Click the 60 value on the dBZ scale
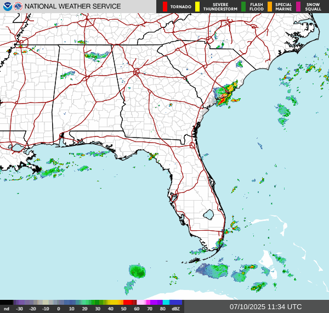The width and height of the screenshot is (329, 313). (x=137, y=309)
